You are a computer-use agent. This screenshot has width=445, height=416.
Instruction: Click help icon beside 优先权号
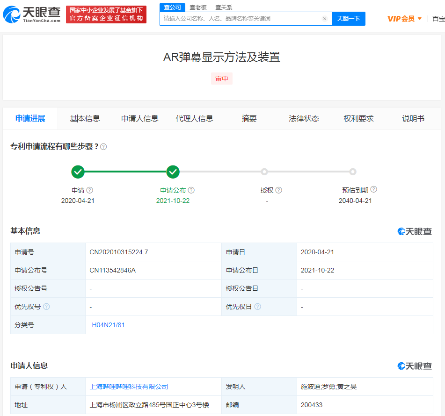click(46, 307)
